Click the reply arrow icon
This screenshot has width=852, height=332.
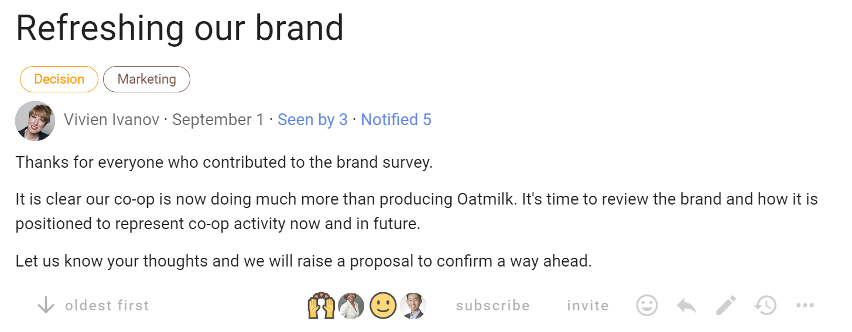686,305
